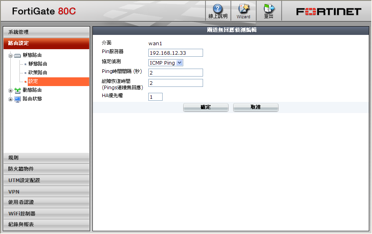Viewport: 372px width, 234px height.
Task: Collapse the 靜態路由 tree node
Action: [10, 56]
